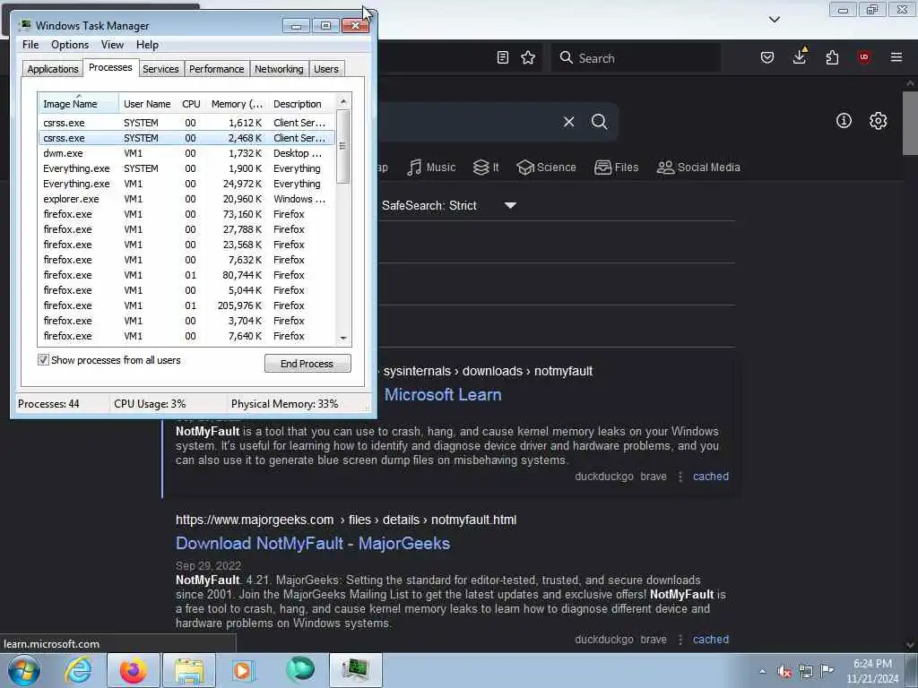Open Windows Explorer folder in taskbar
The width and height of the screenshot is (918, 688).
click(189, 670)
